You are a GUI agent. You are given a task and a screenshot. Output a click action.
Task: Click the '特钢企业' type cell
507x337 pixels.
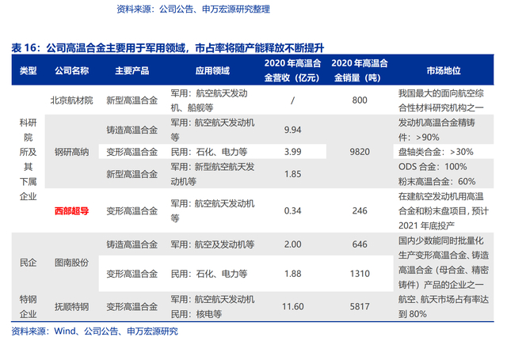(x=29, y=306)
